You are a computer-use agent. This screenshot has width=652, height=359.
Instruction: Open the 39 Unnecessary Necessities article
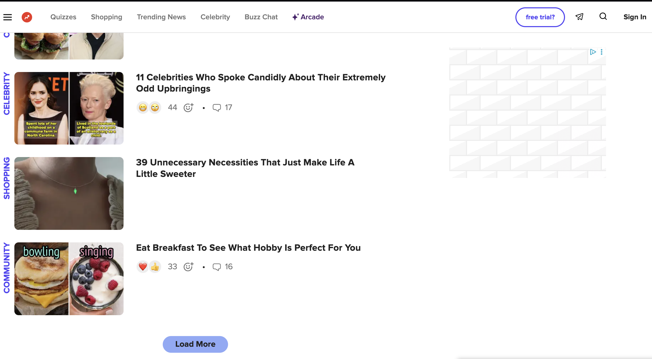pos(245,168)
